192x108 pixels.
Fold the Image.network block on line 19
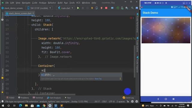[17, 38]
